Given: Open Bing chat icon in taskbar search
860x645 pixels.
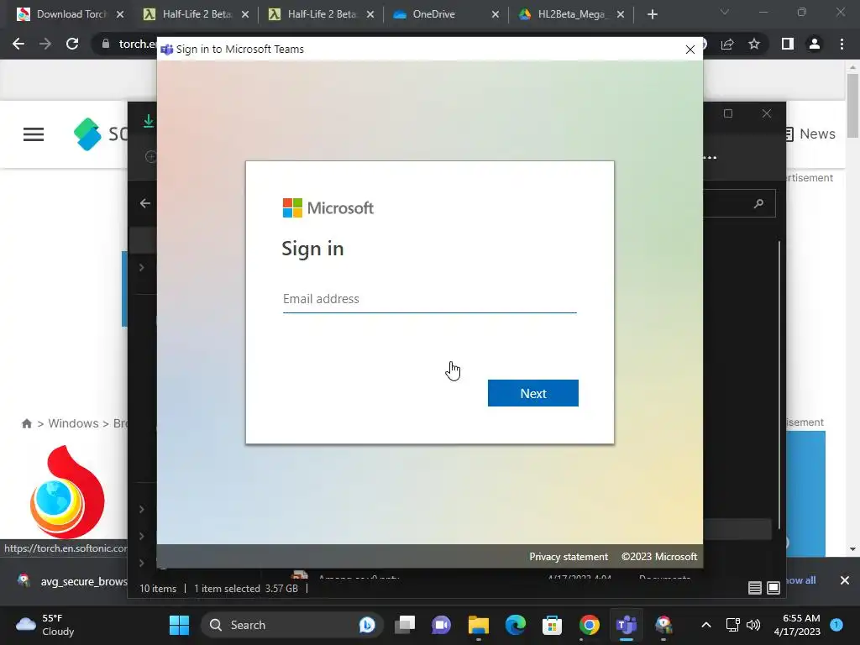Looking at the screenshot, I should (x=368, y=625).
